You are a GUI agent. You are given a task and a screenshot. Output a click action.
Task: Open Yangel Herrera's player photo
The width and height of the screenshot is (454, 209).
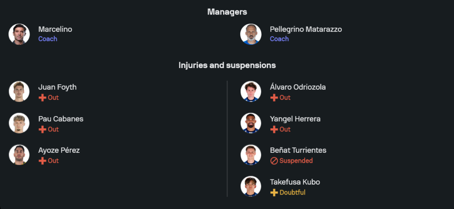(x=251, y=123)
